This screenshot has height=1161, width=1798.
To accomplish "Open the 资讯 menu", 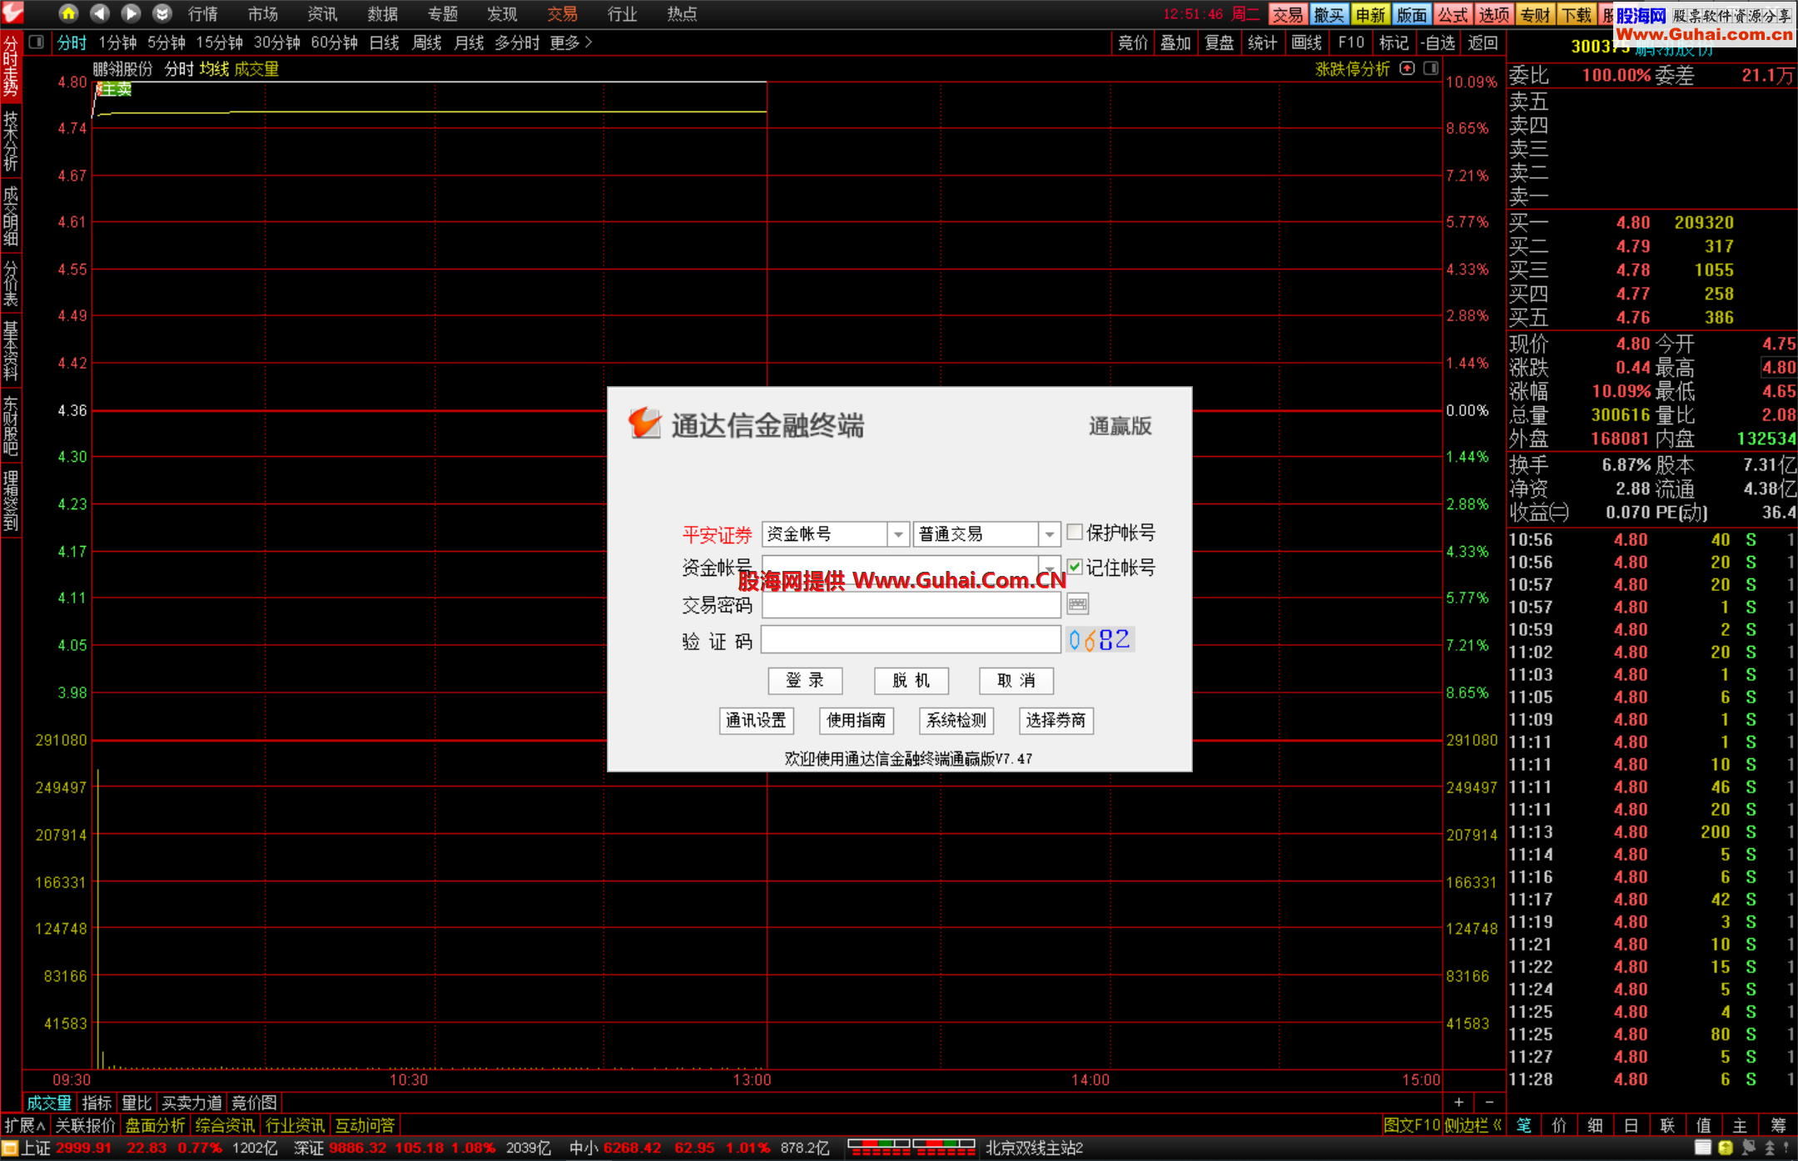I will pos(323,13).
